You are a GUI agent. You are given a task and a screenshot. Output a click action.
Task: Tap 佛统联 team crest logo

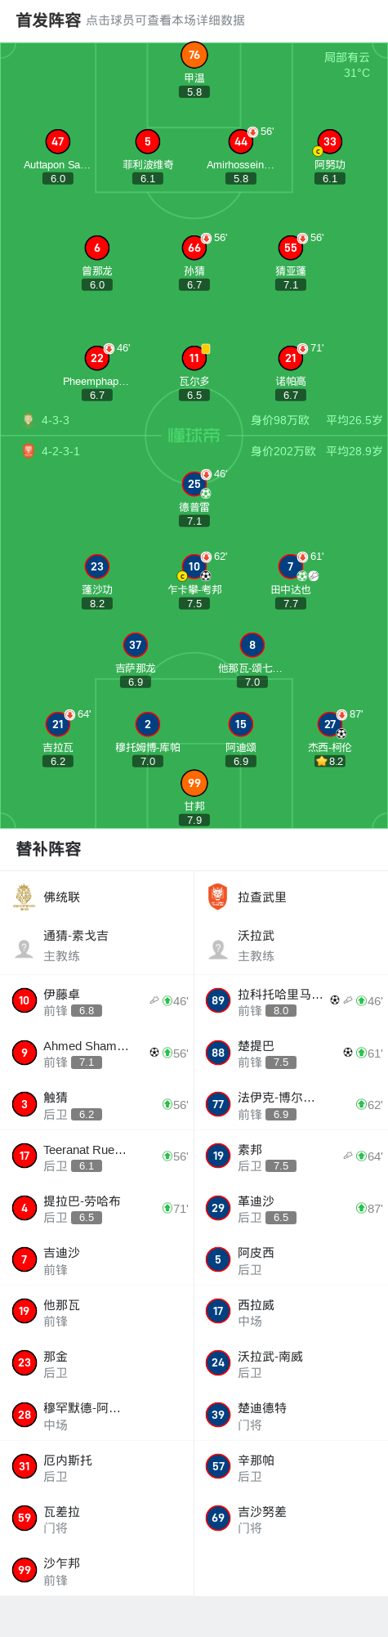coord(24,897)
